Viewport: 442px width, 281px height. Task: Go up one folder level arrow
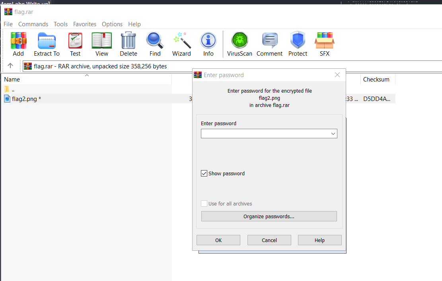10,66
